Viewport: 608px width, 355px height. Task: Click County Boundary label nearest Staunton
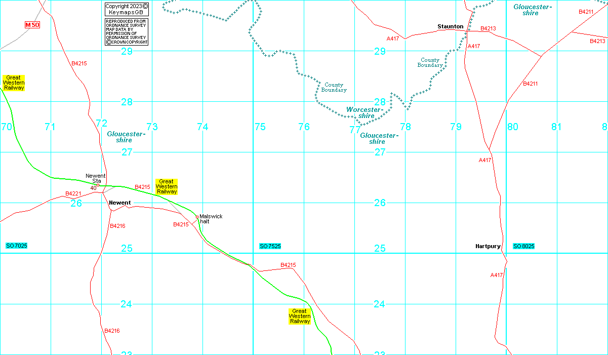pos(430,62)
